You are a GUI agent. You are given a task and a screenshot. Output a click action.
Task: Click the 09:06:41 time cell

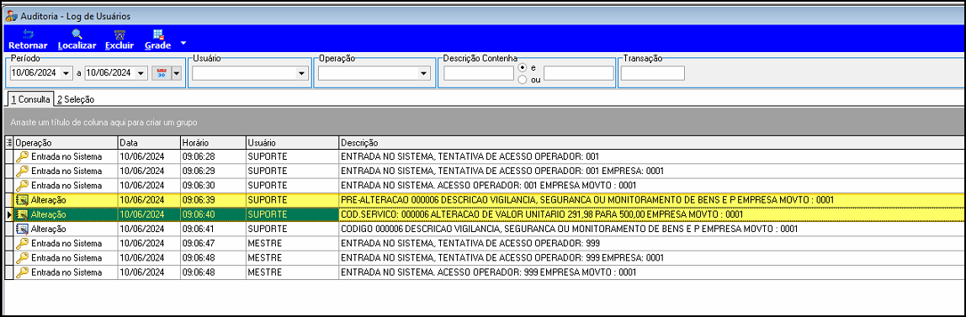[213, 229]
